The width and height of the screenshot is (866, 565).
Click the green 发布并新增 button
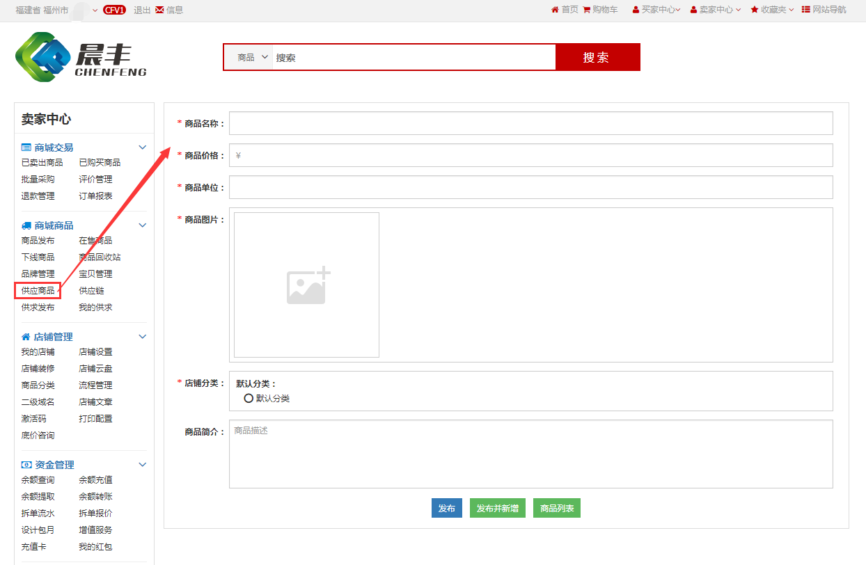pyautogui.click(x=498, y=509)
